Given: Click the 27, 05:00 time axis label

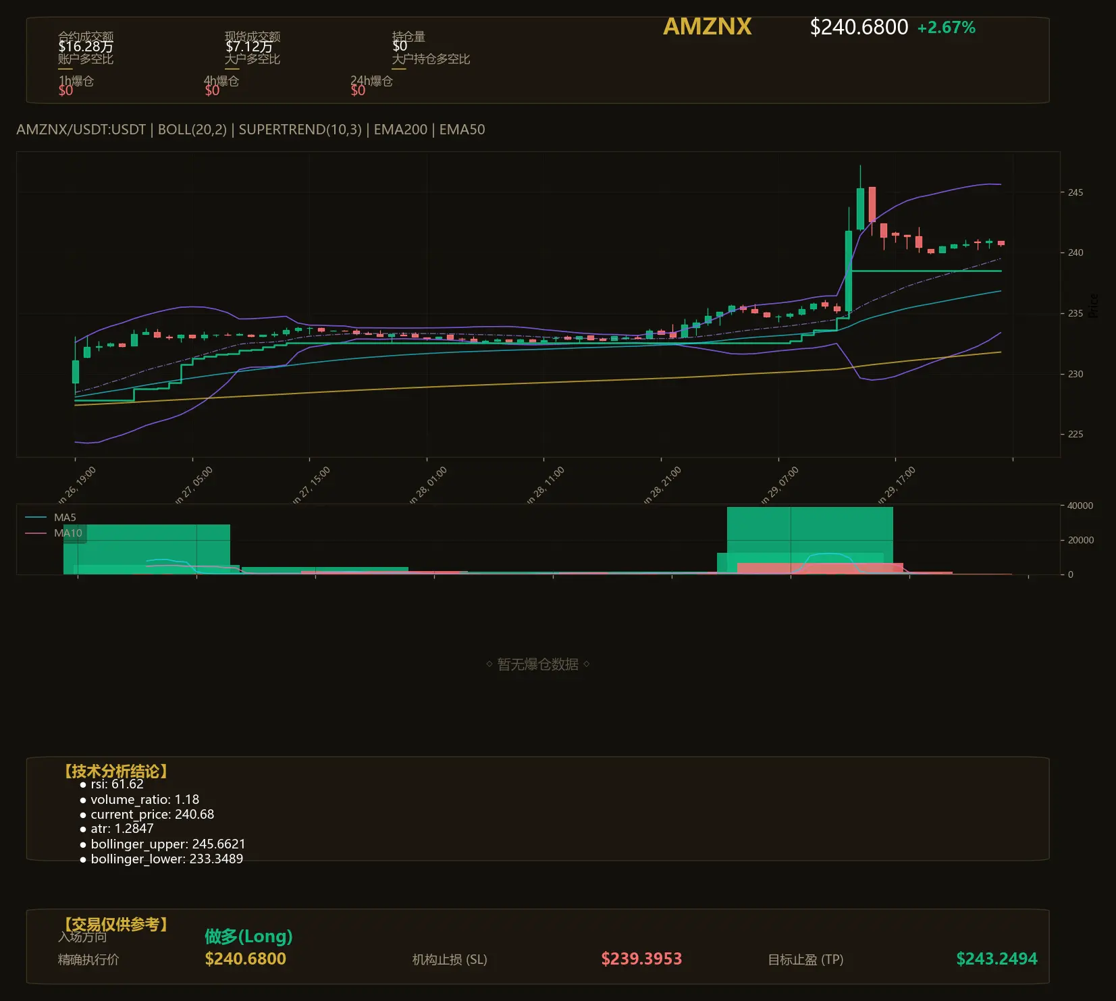Looking at the screenshot, I should (194, 485).
